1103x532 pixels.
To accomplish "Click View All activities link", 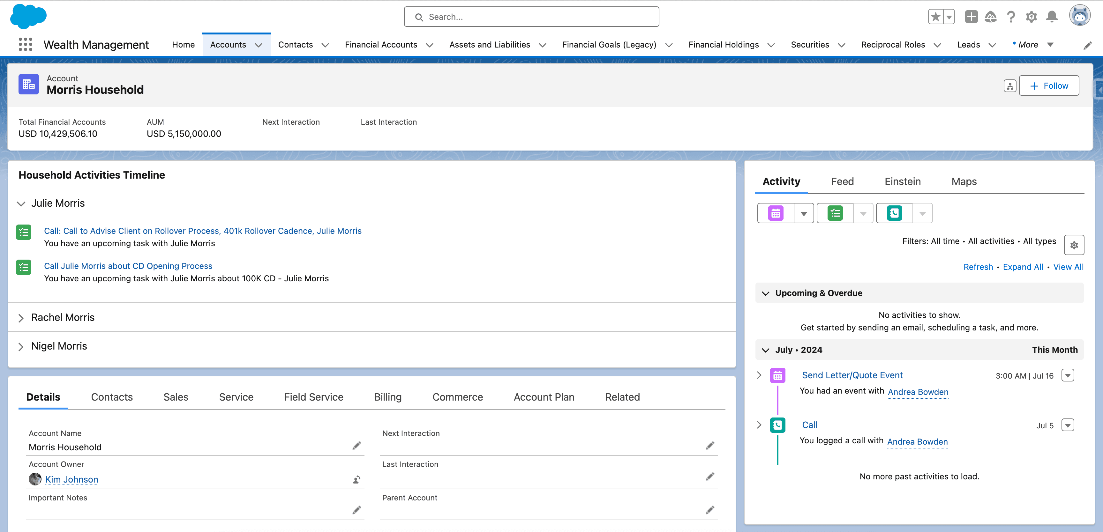I will 1068,267.
